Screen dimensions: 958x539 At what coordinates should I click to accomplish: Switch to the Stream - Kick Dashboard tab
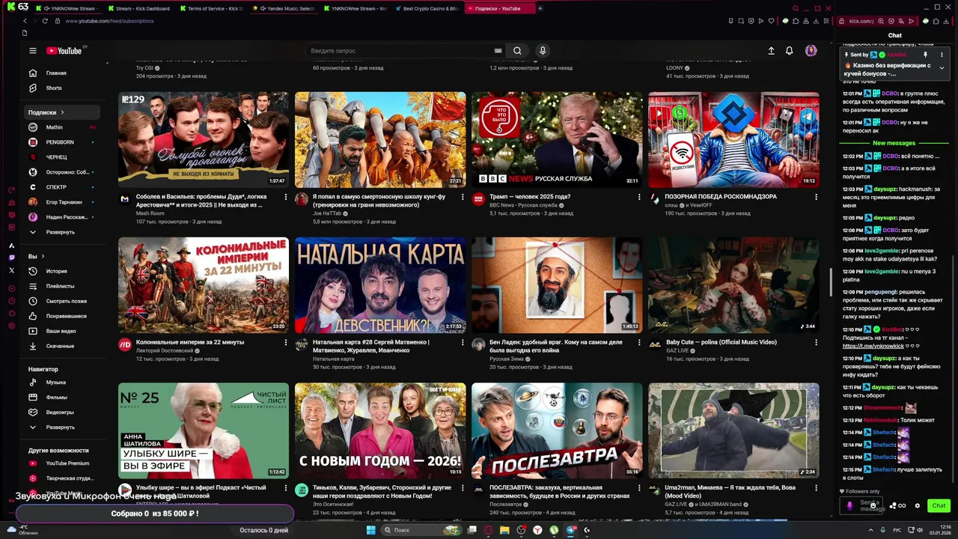coord(138,8)
